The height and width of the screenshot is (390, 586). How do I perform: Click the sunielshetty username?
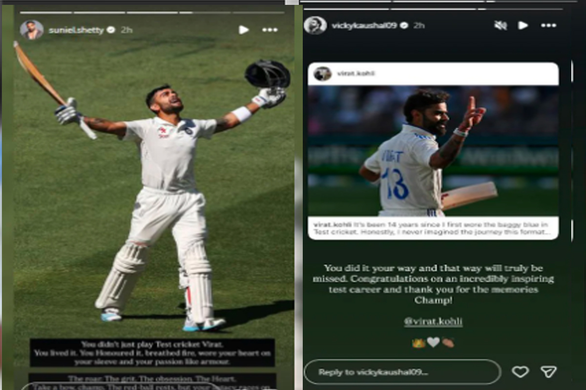point(76,30)
